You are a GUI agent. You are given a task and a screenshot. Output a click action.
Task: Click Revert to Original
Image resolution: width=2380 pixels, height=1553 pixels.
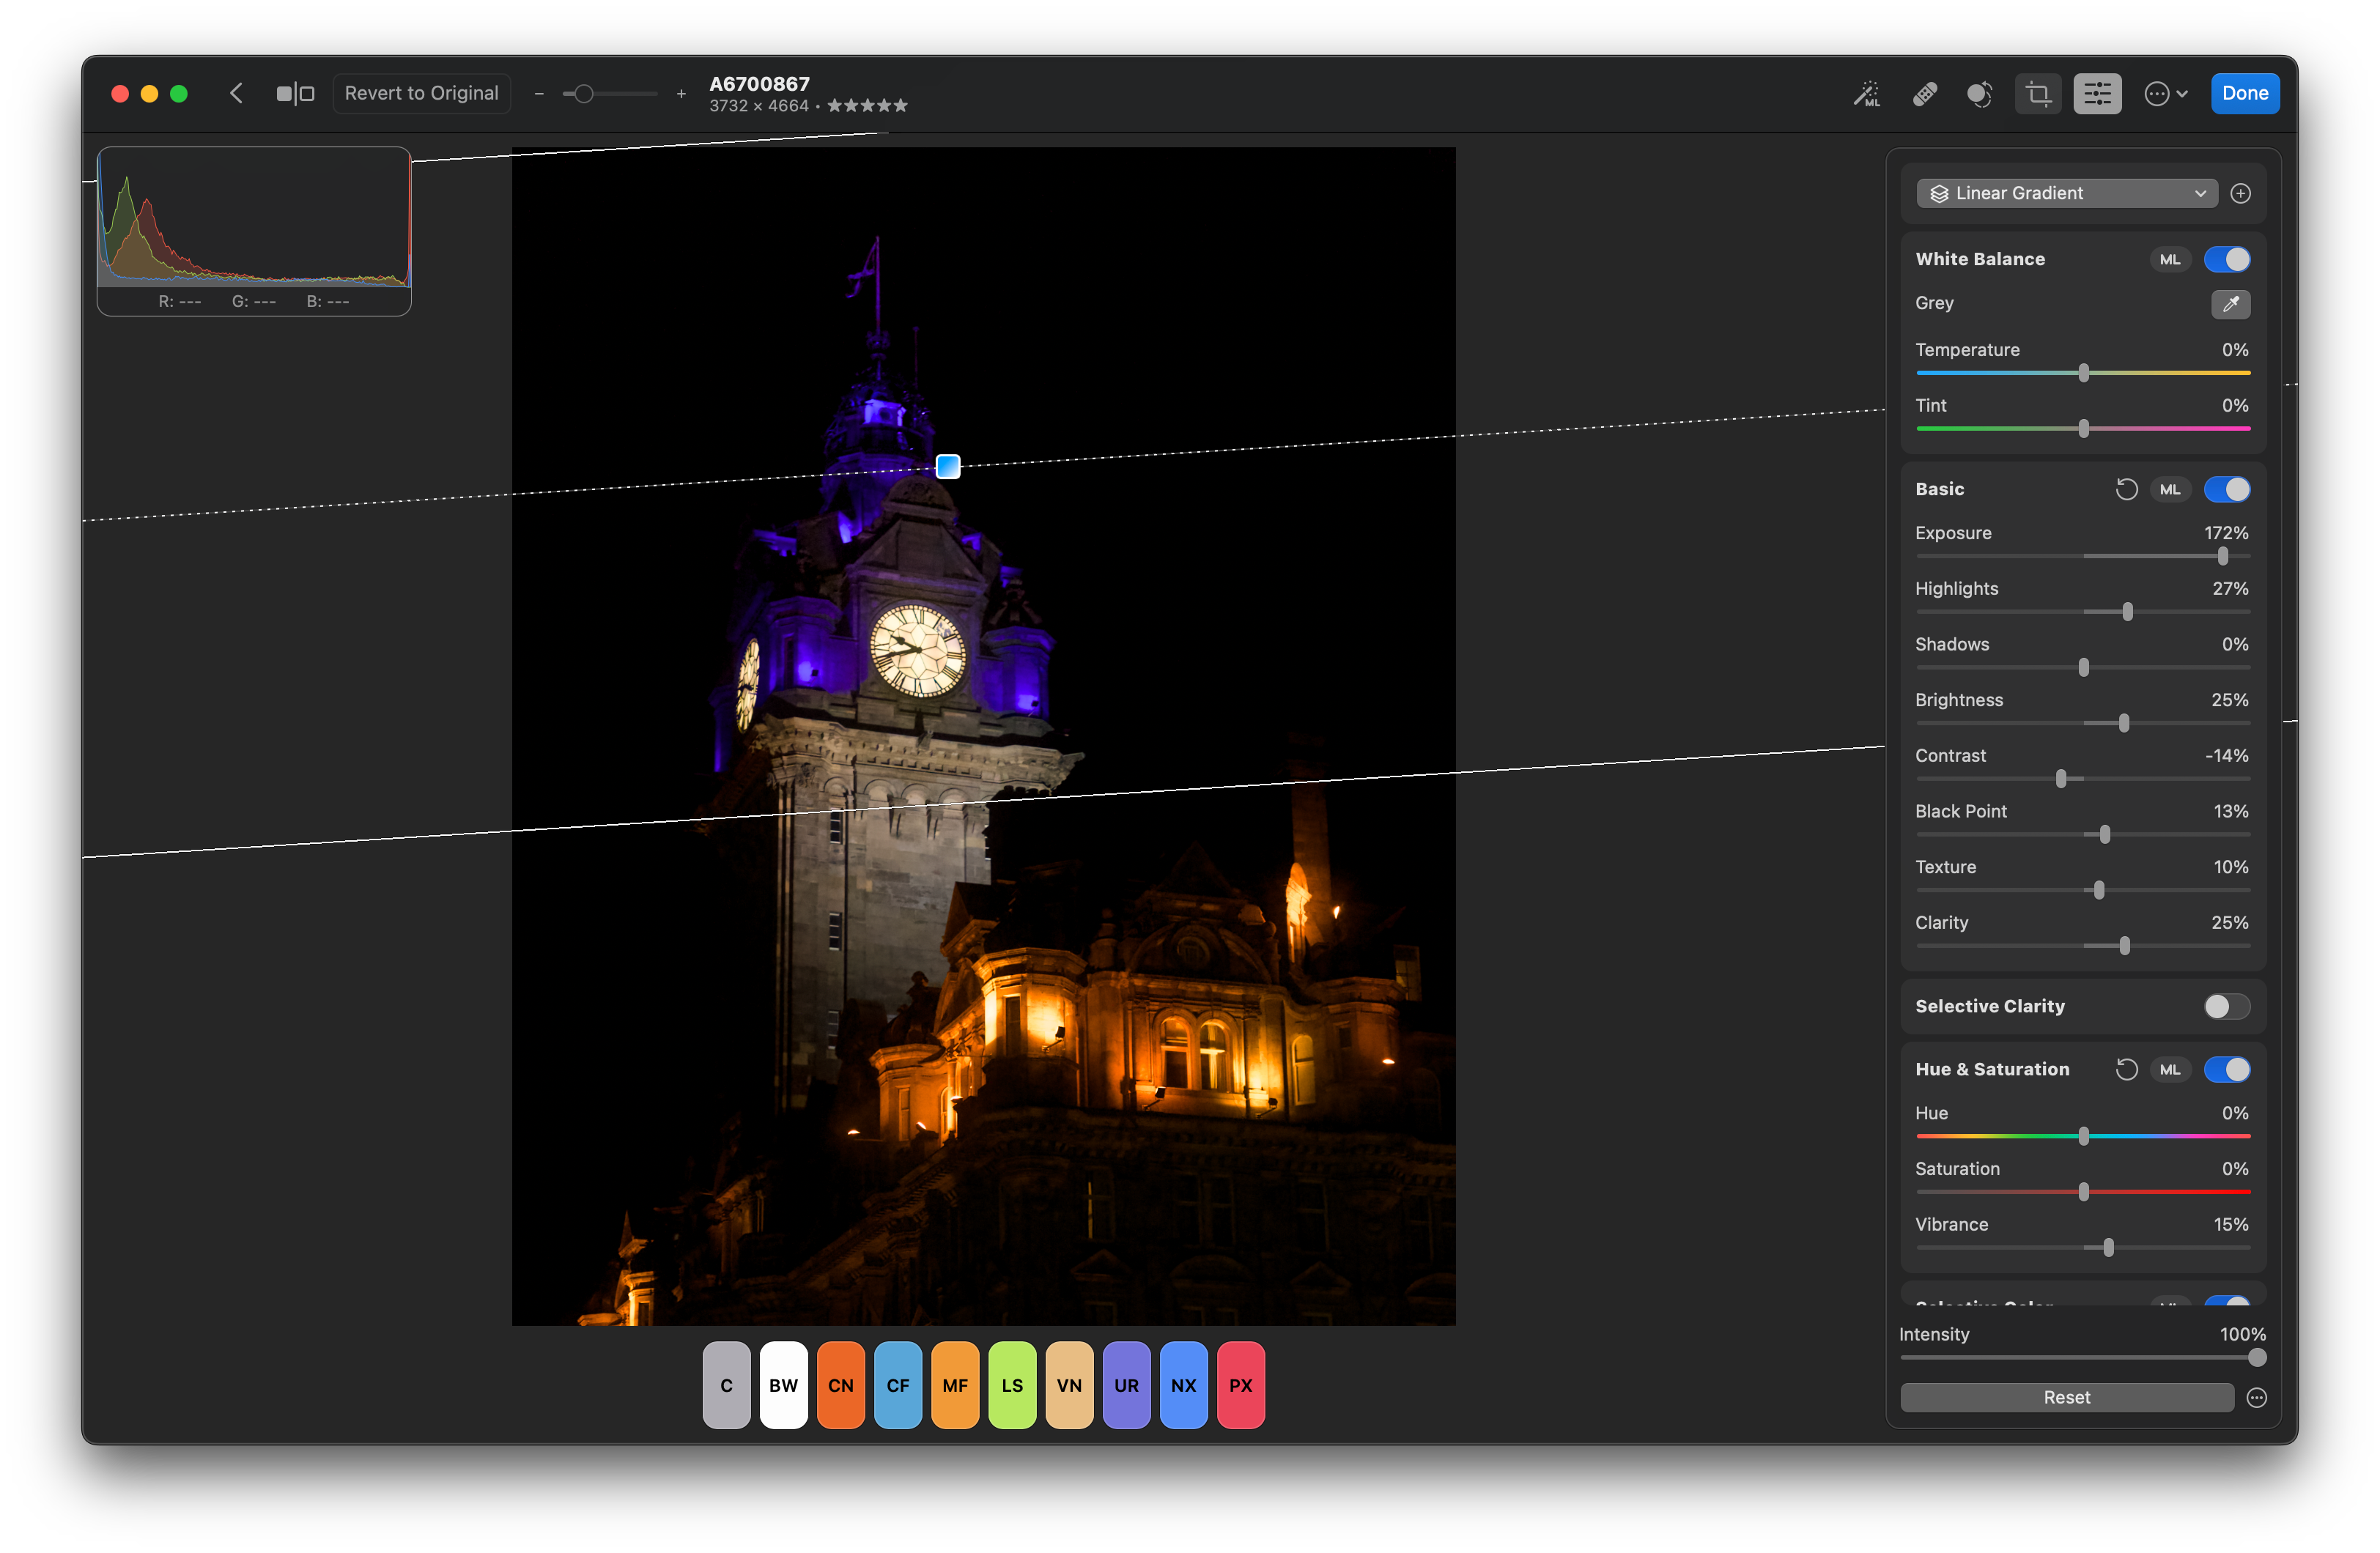point(422,93)
